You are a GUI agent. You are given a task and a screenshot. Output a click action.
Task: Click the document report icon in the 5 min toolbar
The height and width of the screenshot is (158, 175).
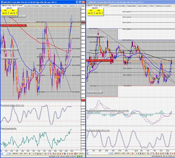[x=75, y=154]
